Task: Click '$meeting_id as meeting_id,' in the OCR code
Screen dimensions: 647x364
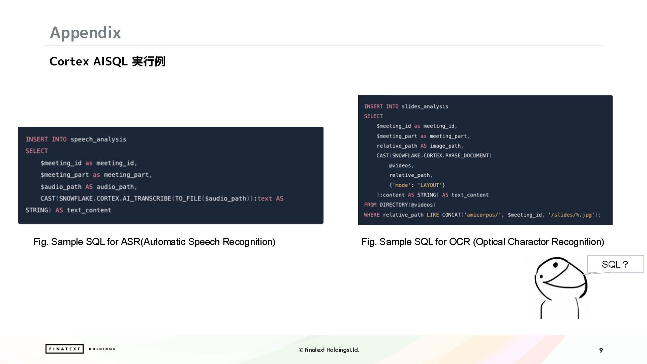Action: (417, 126)
